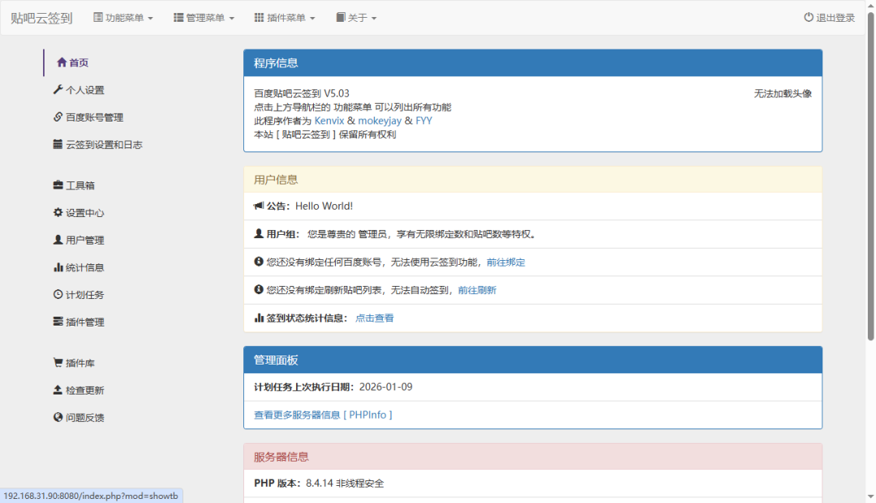
Task: Click the home icon beside 首页
Action: tap(62, 62)
